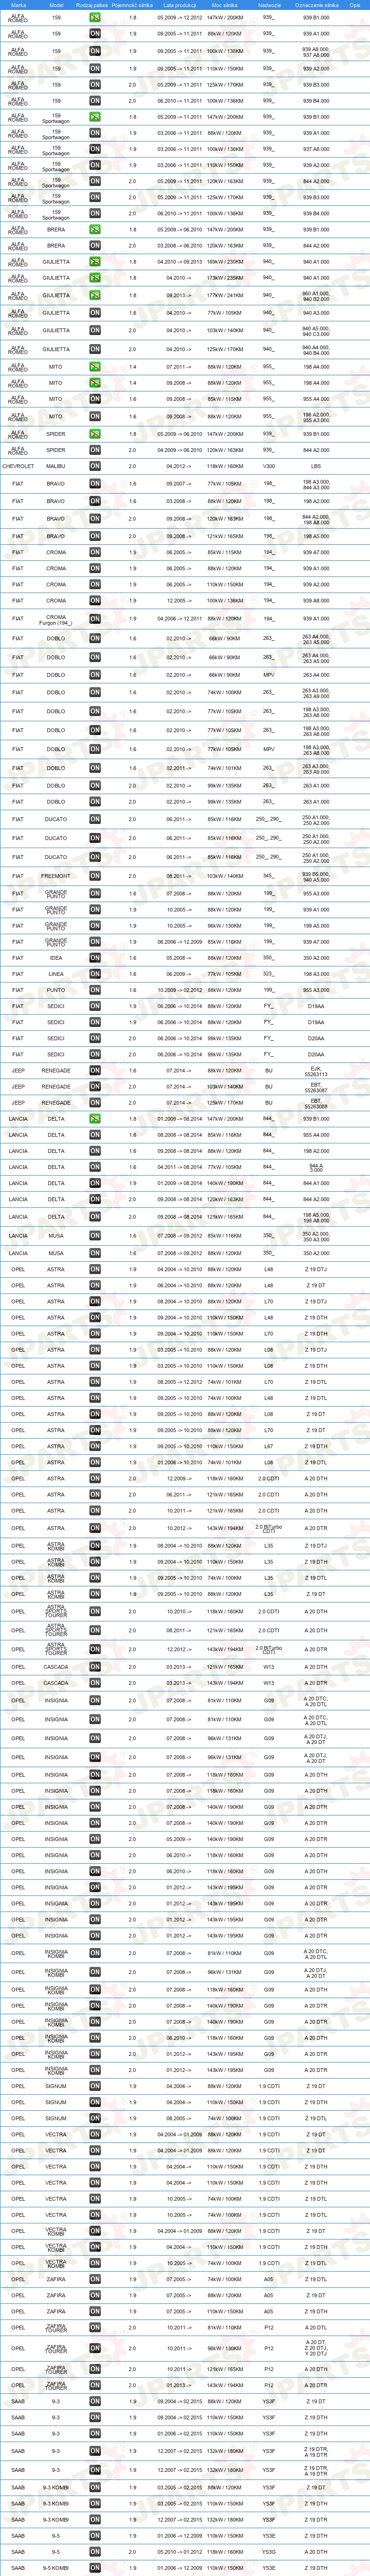
Task: Select the 345_ body code cell
Action: click(269, 876)
